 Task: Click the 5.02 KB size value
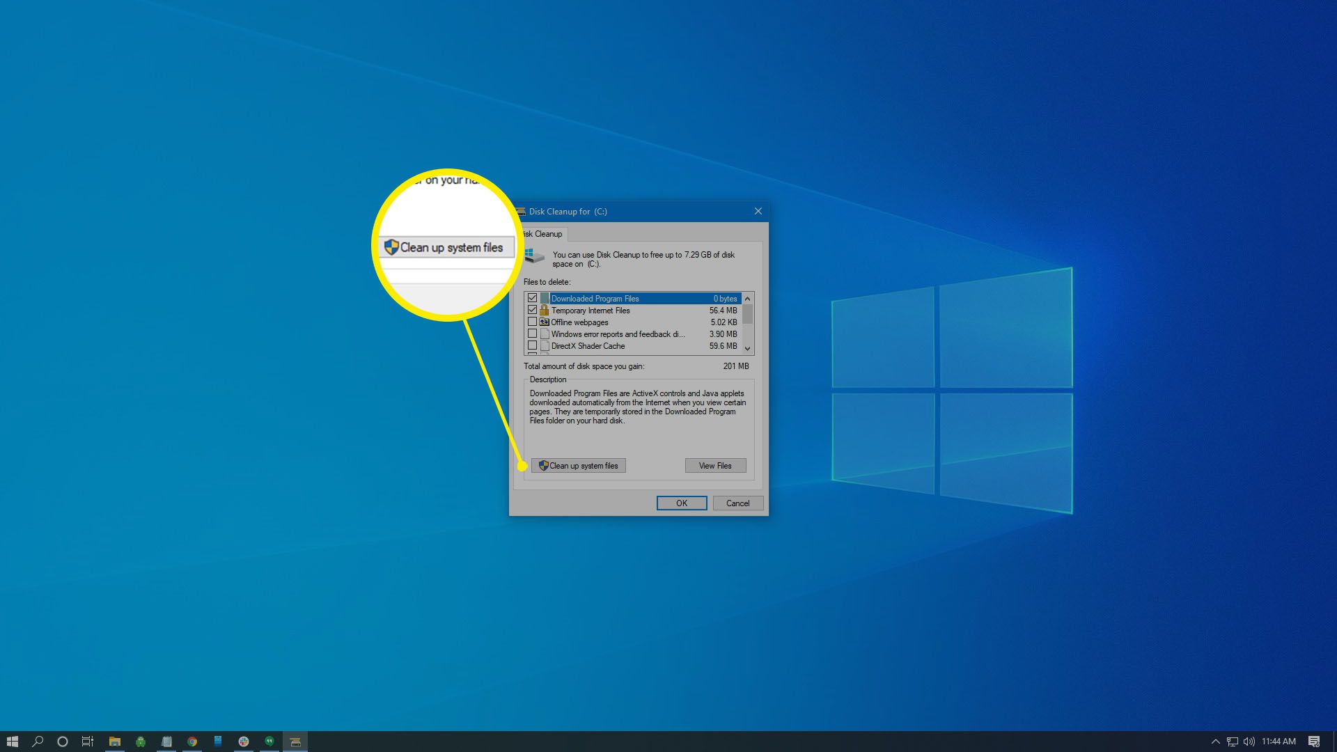(x=724, y=322)
